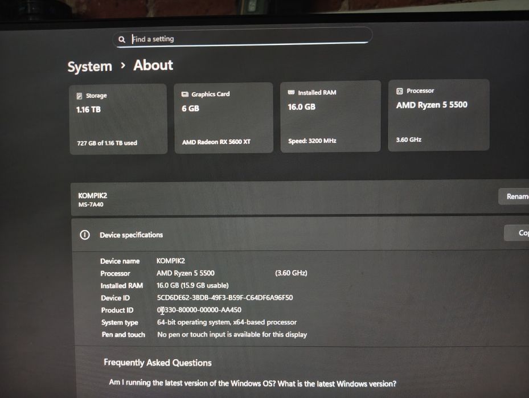Click the 3.60 GHz text in Processor card

click(x=408, y=139)
